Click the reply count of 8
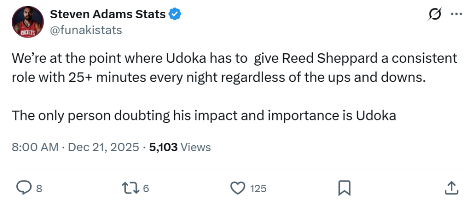Screen dimensions: 475x203 coord(39,188)
